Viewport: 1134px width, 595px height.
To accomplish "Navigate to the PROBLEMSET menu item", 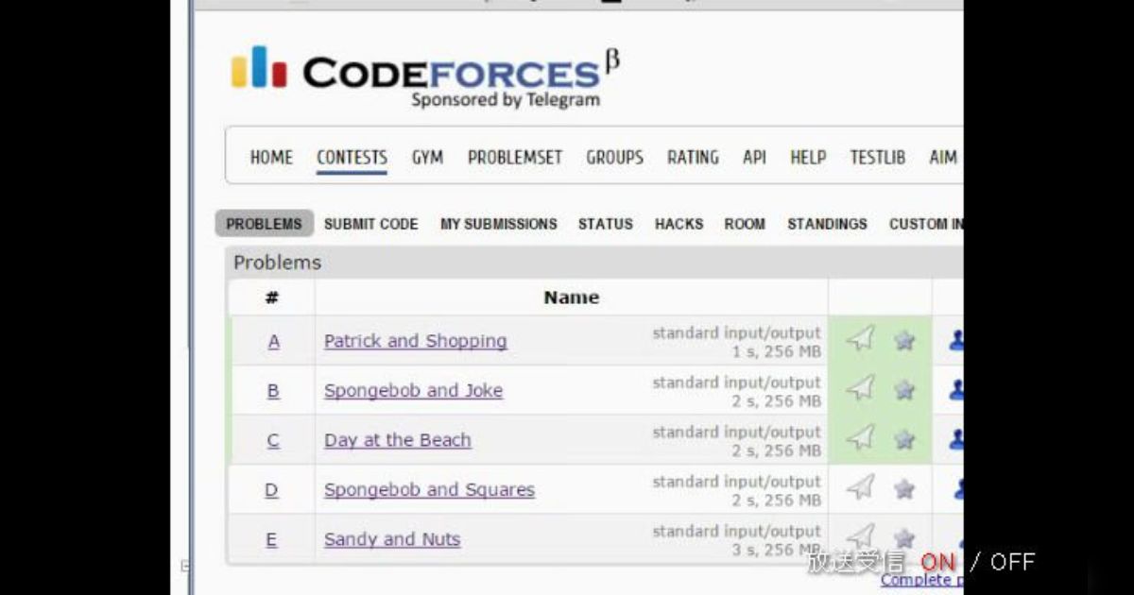I will pos(514,158).
